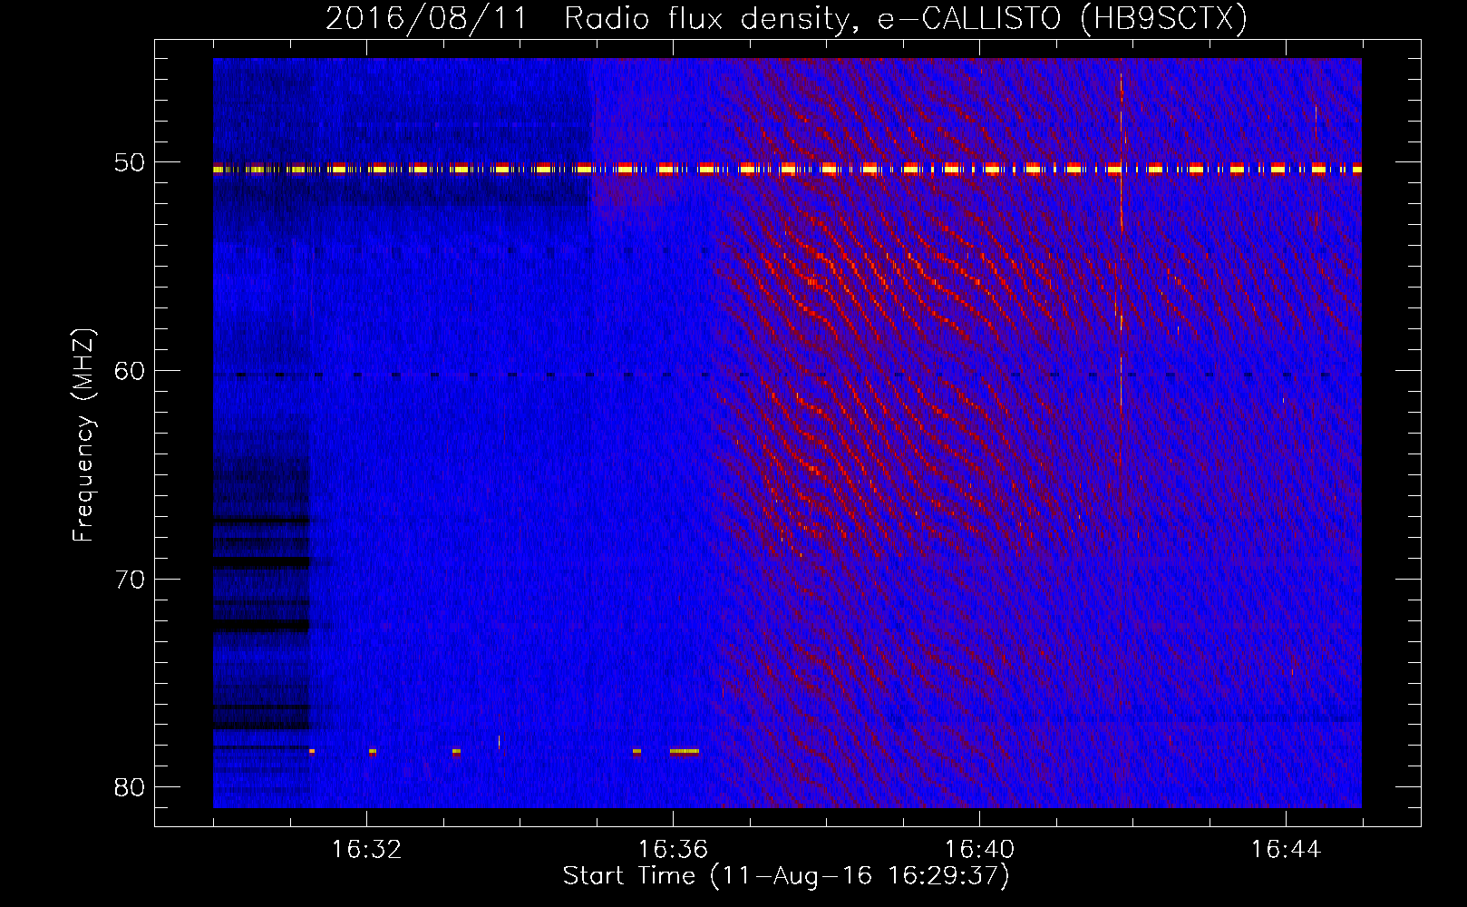
Task: Click the '16:36' time tick label
Action: click(673, 850)
